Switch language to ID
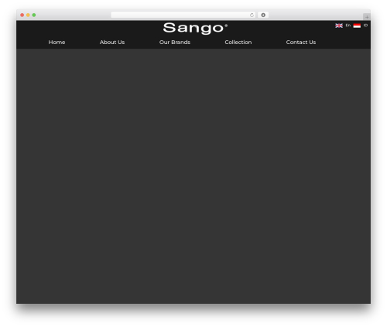 click(x=365, y=26)
